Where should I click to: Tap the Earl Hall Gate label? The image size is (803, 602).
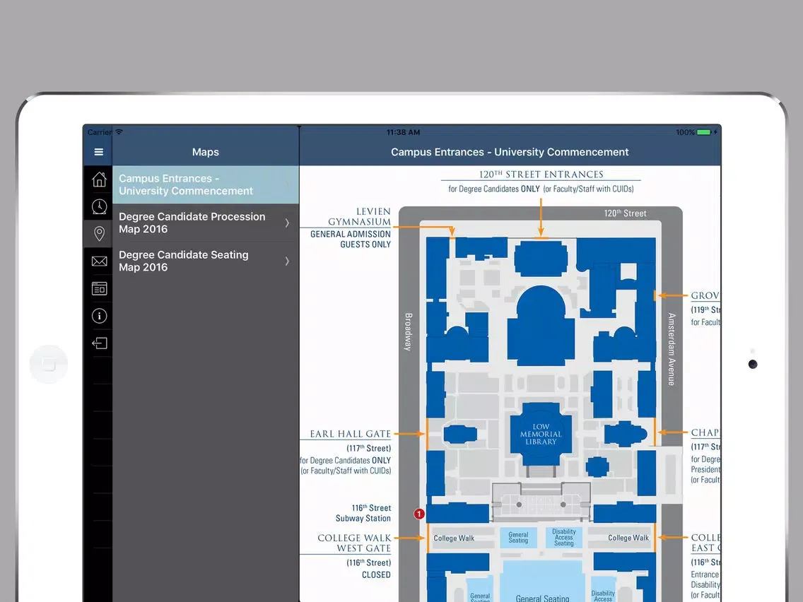pyautogui.click(x=351, y=434)
